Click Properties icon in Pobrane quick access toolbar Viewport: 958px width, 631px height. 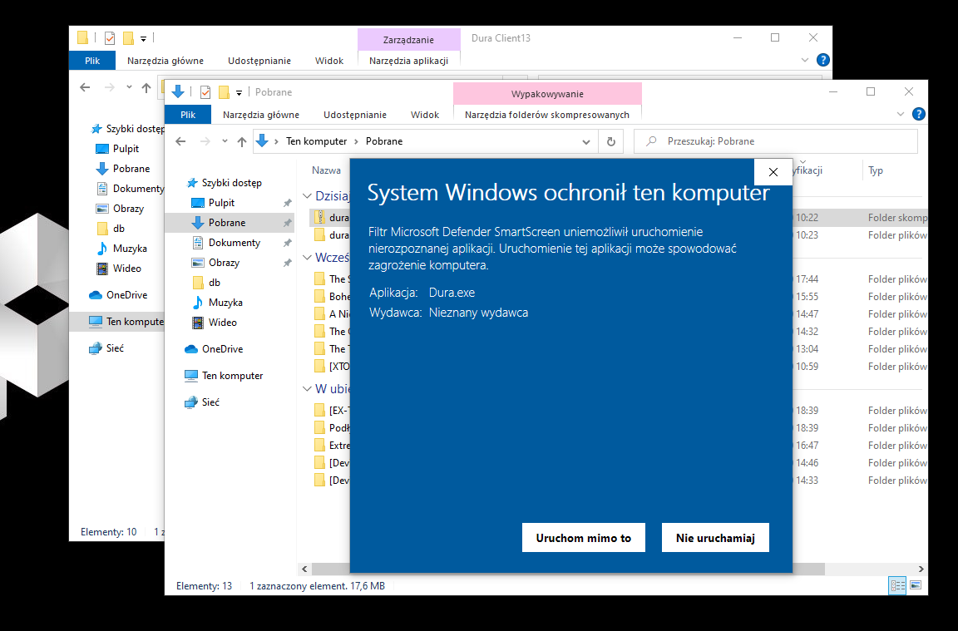[x=205, y=92]
